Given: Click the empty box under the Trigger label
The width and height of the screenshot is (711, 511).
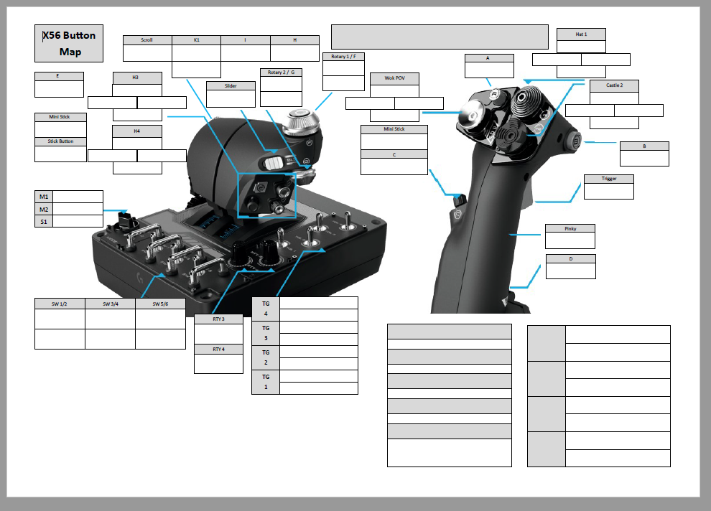Looking at the screenshot, I should pos(608,191).
